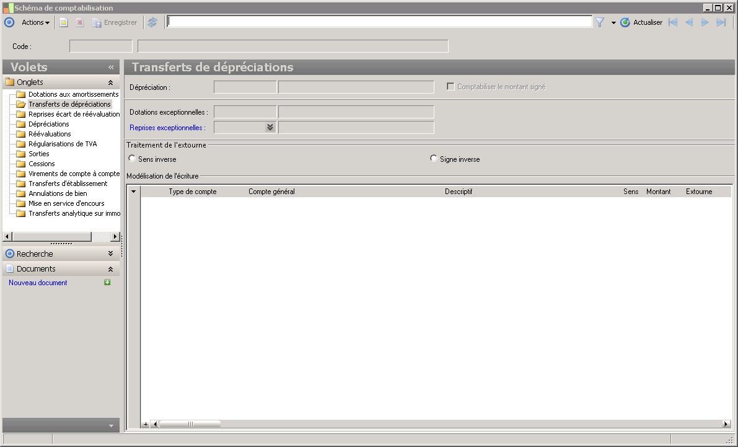Click the filter funnel icon

(600, 22)
